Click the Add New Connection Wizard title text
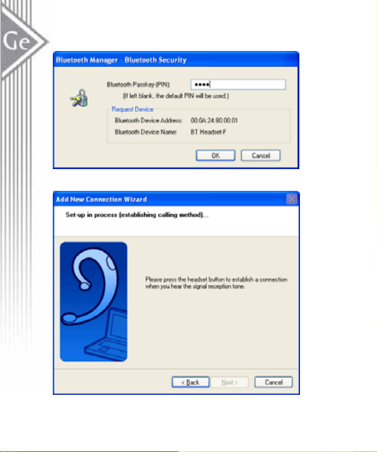Screen dimensions: 377x452 click(101, 200)
